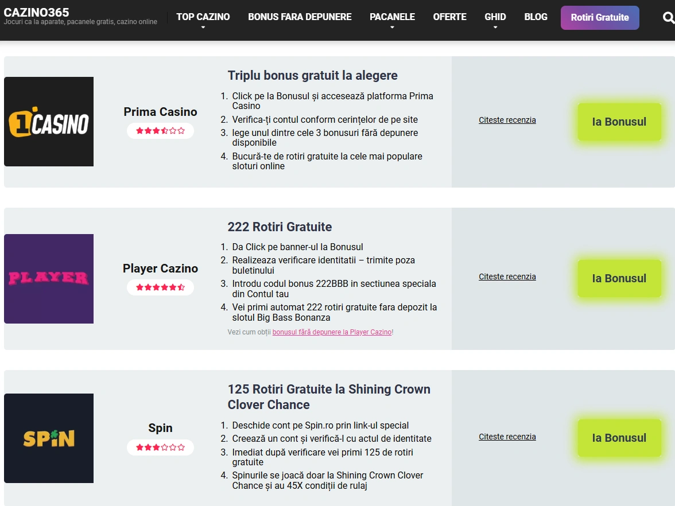675x506 pixels.
Task: Click step 'Vei primi automat 222 rotiri gratuite'
Action: tap(335, 312)
